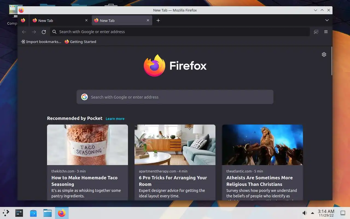Image resolution: width=350 pixels, height=219 pixels.
Task: Click the page vertical scrollbar
Action: (x=332, y=61)
